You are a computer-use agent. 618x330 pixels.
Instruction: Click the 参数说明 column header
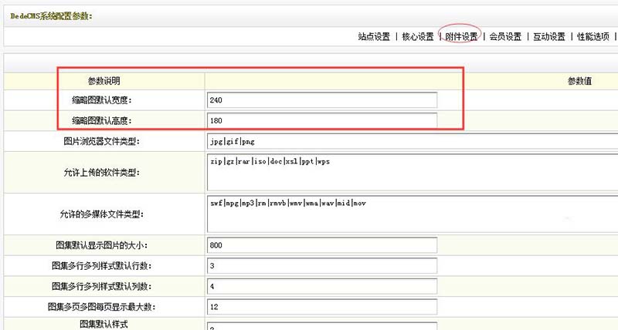[104, 80]
